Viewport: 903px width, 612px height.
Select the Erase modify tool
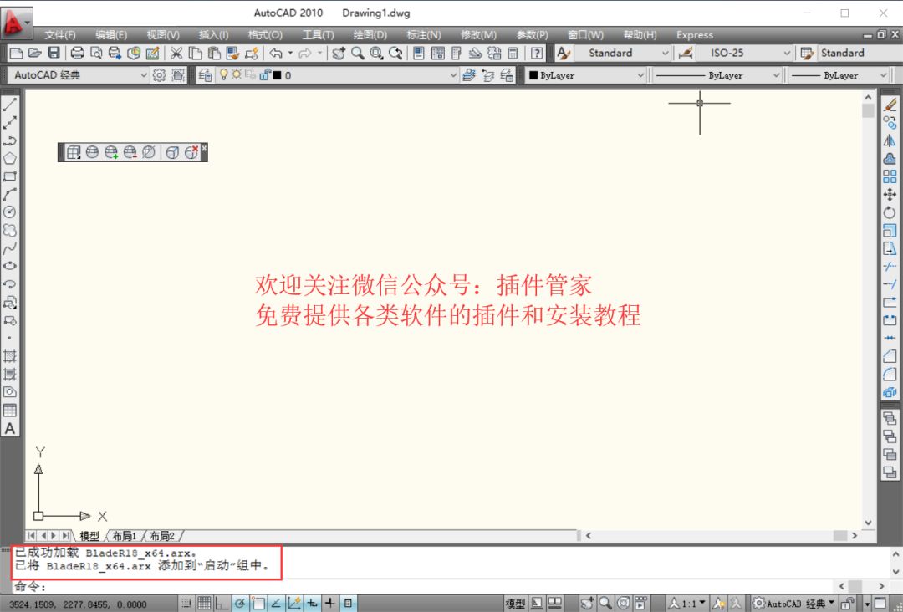890,105
